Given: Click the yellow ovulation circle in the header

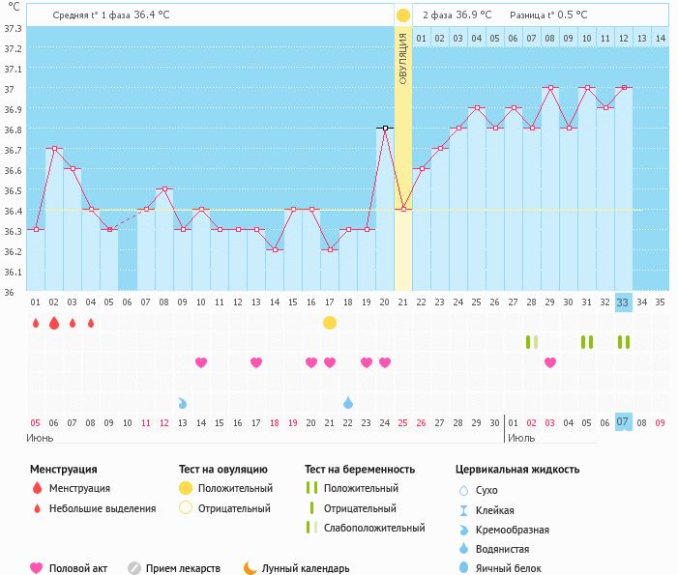Looking at the screenshot, I should tap(403, 15).
